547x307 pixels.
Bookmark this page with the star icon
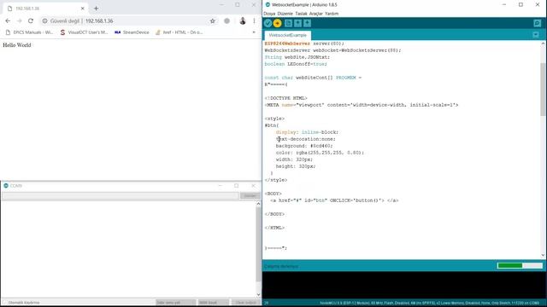tap(213, 20)
